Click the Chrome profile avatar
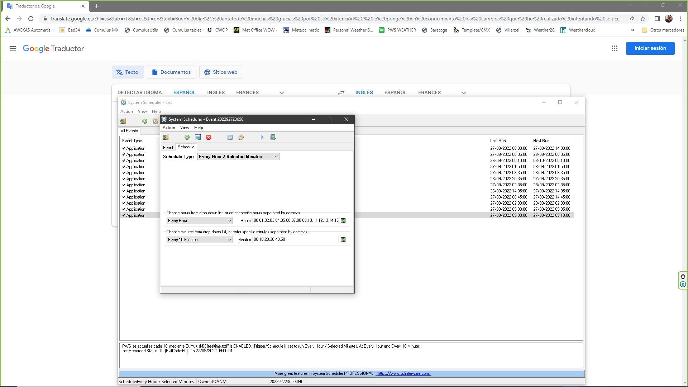Screen dimensions: 688x387 [x=669, y=19]
